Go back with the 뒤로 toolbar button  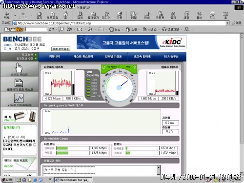(x=7, y=16)
